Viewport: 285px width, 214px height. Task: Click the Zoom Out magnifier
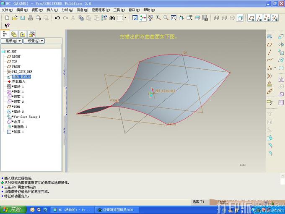pos(166,18)
